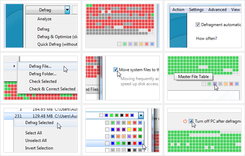
Task: Click the red legend square beside Master File Table swatch
Action: point(231,83)
